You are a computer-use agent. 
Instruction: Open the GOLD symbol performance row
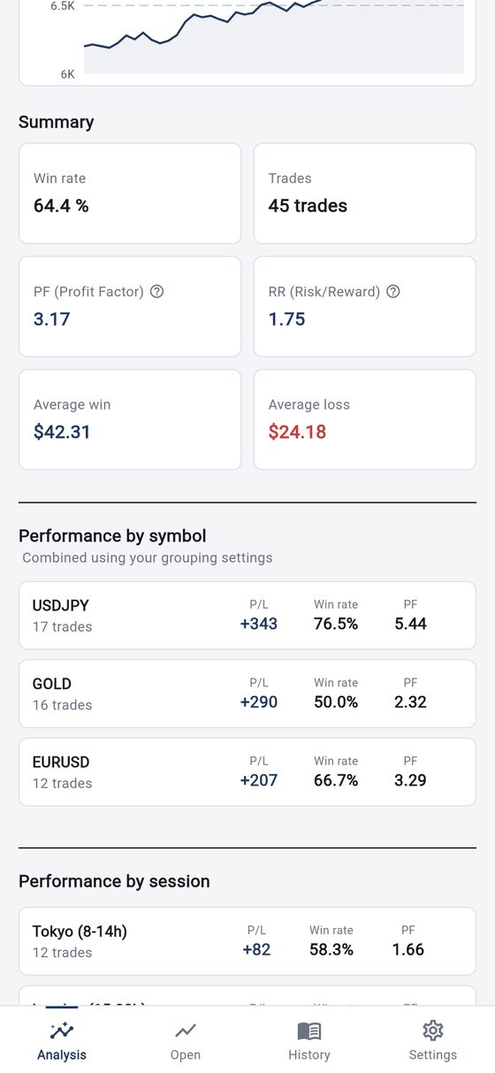(247, 694)
